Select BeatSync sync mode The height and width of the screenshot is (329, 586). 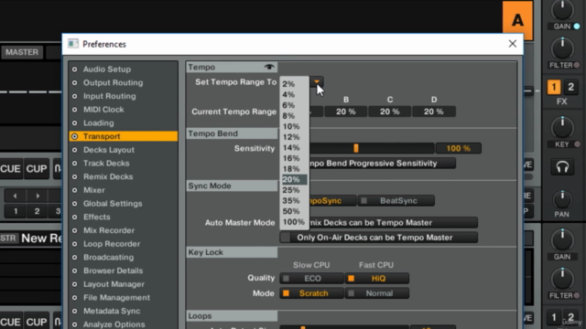tap(396, 201)
